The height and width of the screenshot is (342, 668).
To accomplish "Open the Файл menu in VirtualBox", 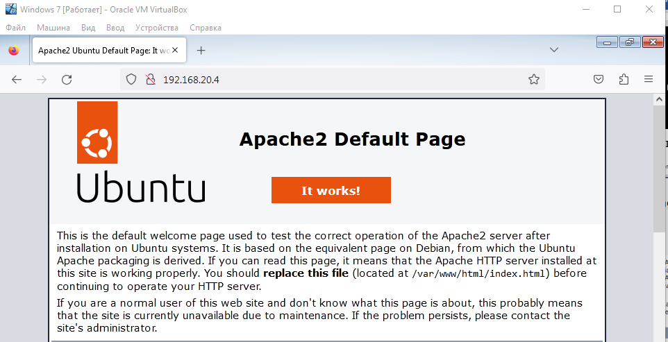I will pyautogui.click(x=16, y=28).
